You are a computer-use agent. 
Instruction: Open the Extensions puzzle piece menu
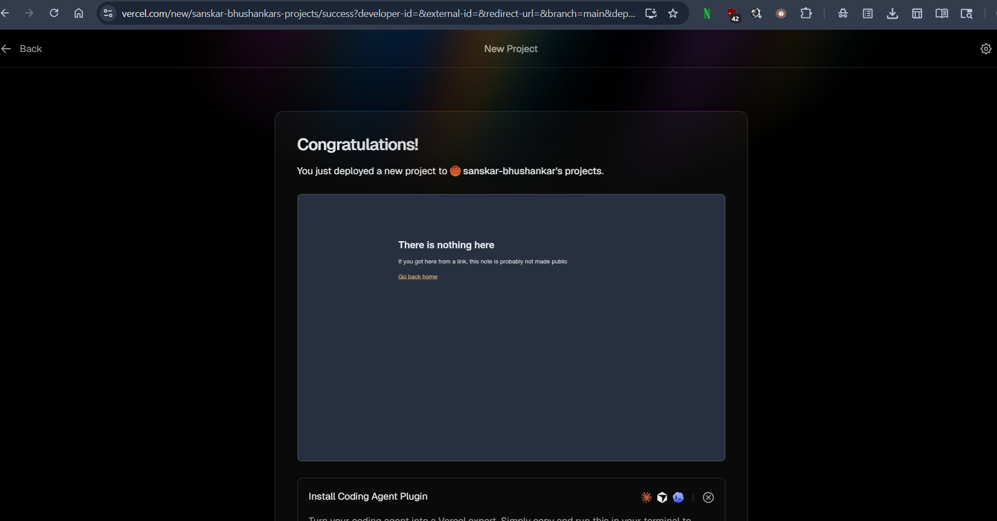(806, 13)
